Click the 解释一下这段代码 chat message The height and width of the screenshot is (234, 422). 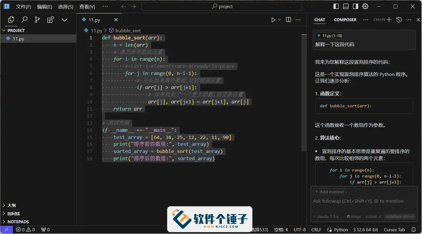point(335,44)
